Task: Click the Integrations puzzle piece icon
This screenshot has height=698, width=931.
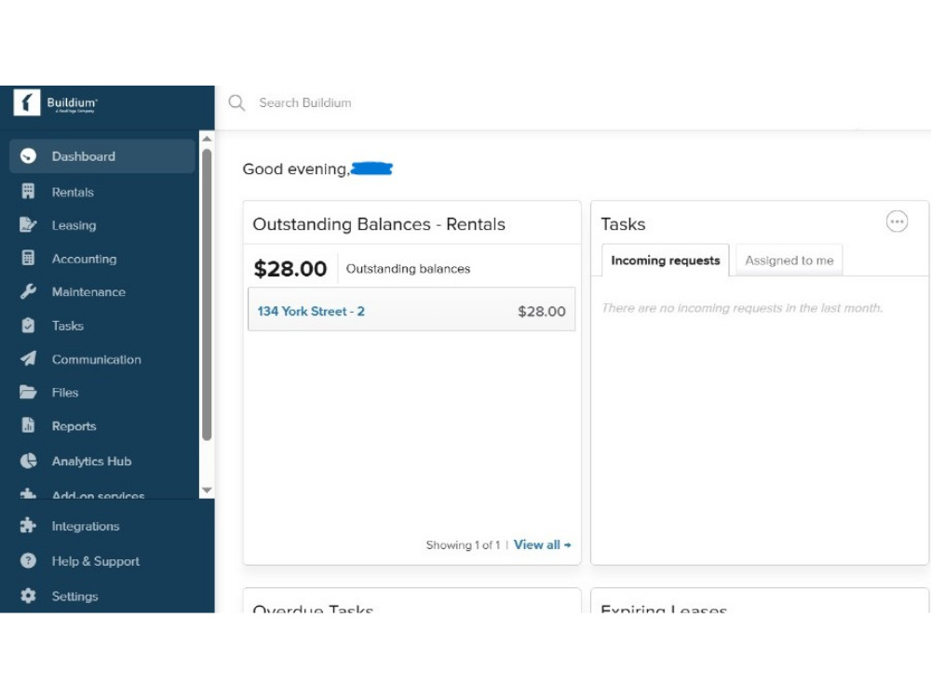Action: pyautogui.click(x=28, y=525)
